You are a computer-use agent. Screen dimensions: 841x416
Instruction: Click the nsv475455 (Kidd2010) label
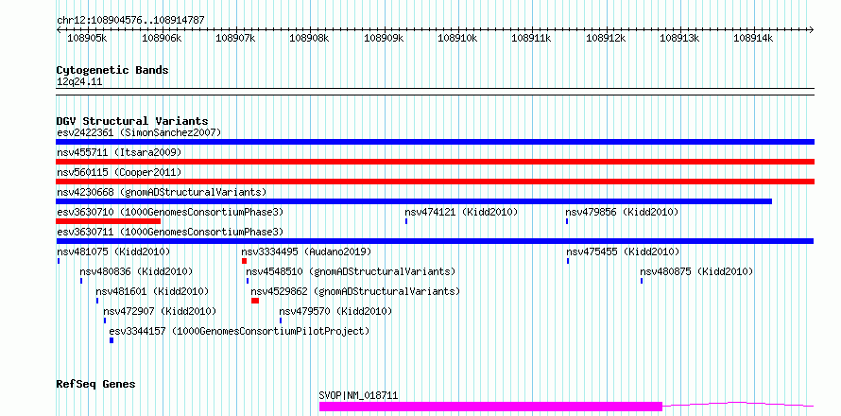[624, 251]
